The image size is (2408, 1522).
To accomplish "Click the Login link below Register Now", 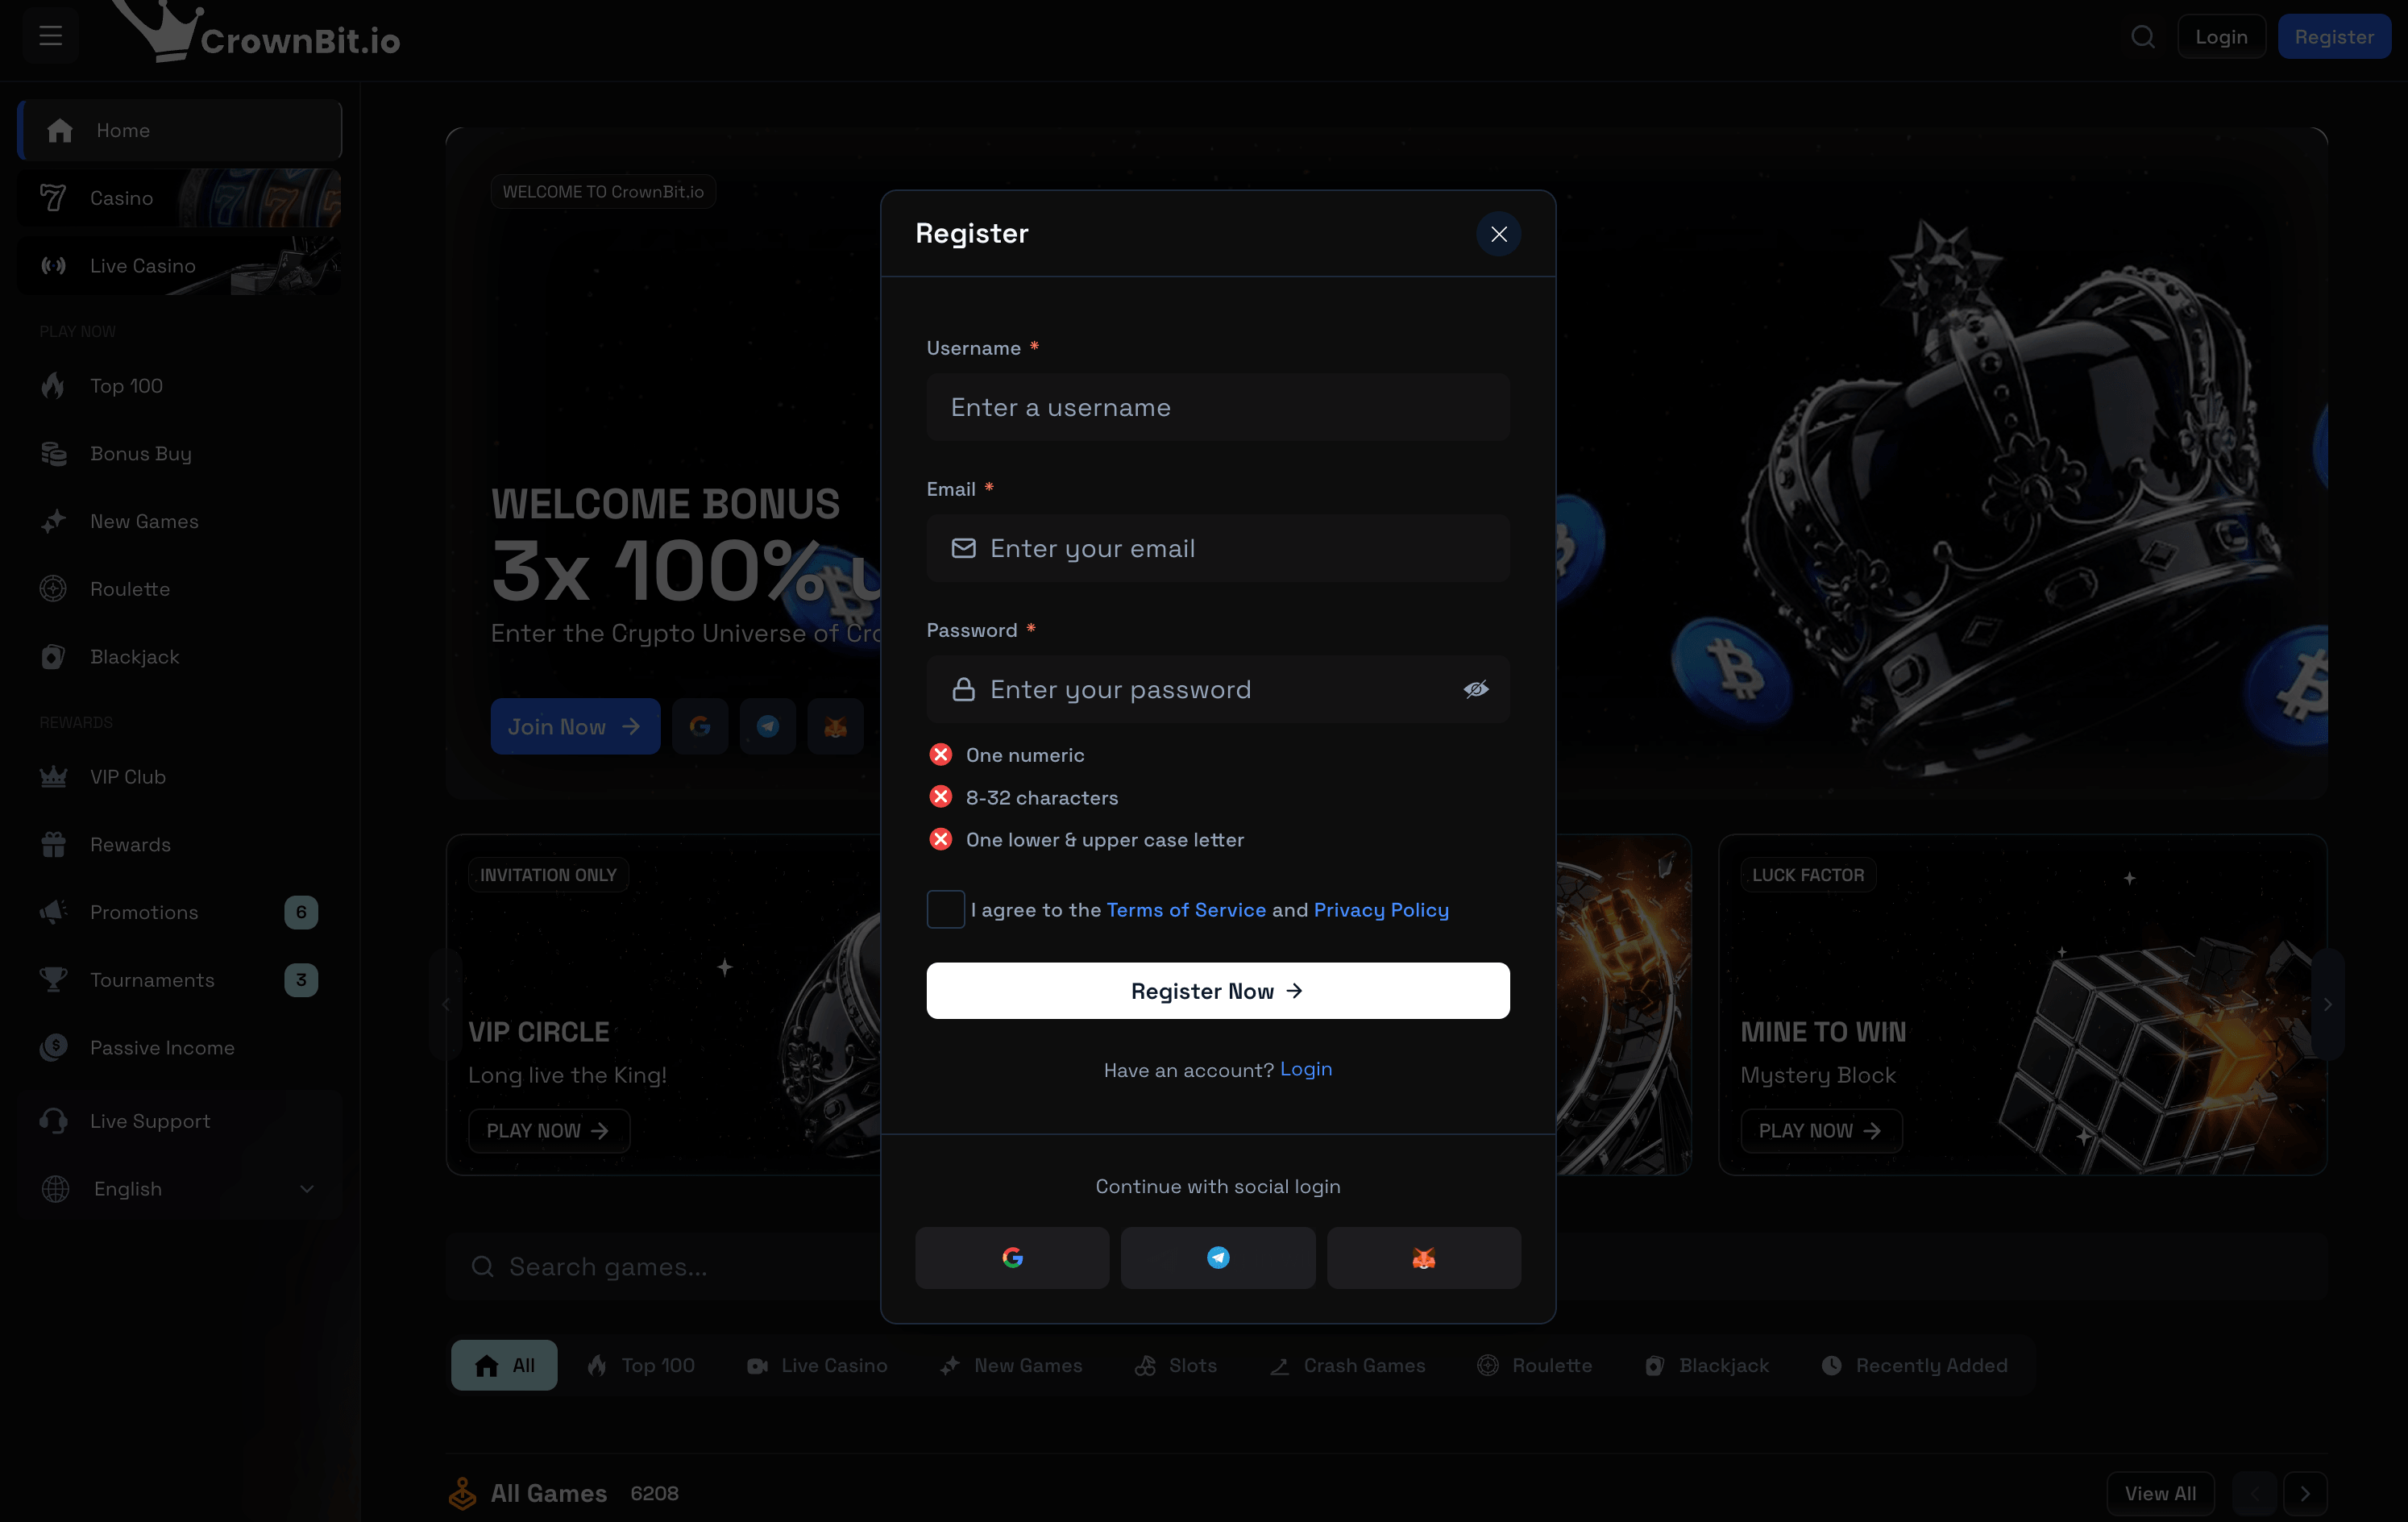I will click(x=1306, y=1069).
